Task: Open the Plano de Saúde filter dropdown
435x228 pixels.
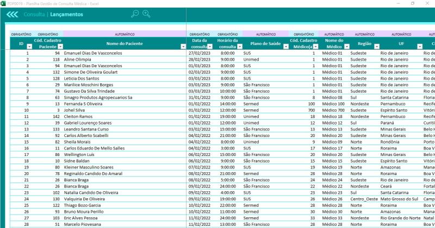Action: 286,47
